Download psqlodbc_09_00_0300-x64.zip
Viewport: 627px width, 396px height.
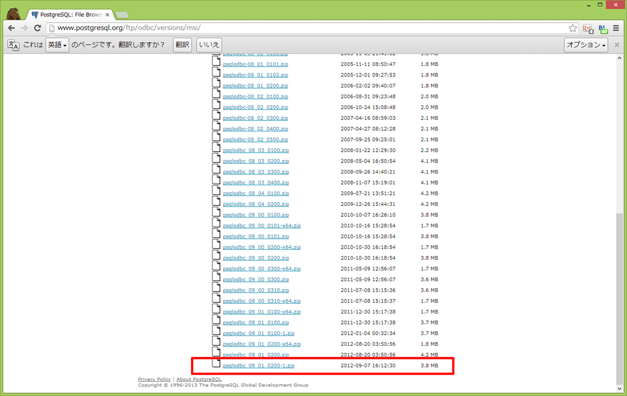262,269
